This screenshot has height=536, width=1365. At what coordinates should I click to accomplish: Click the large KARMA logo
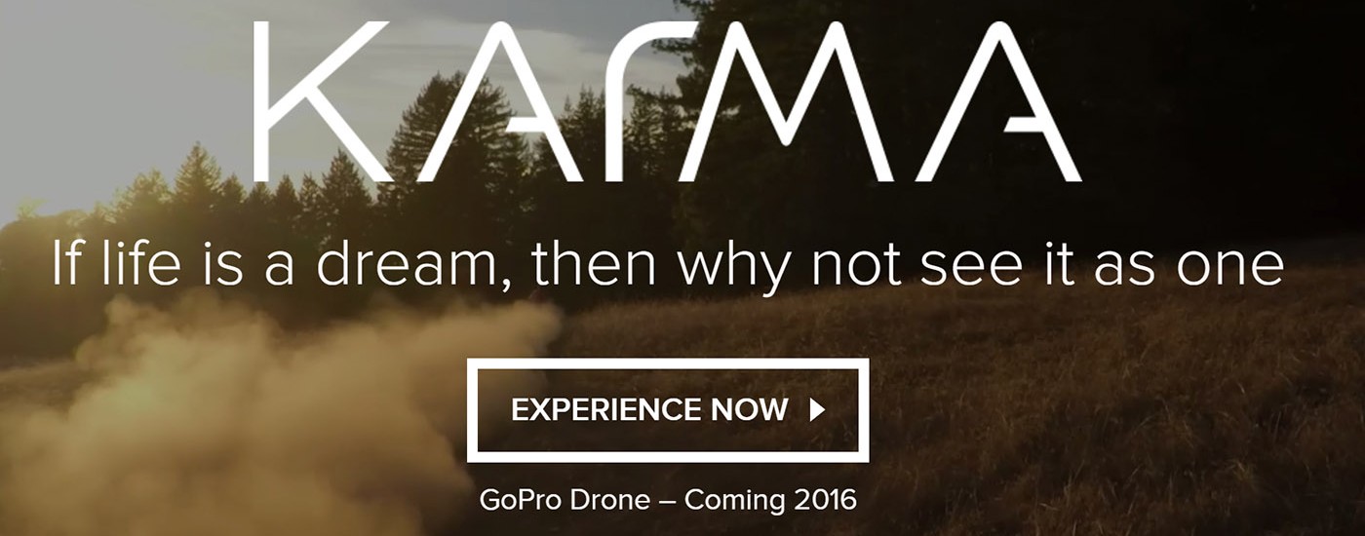(x=668, y=101)
